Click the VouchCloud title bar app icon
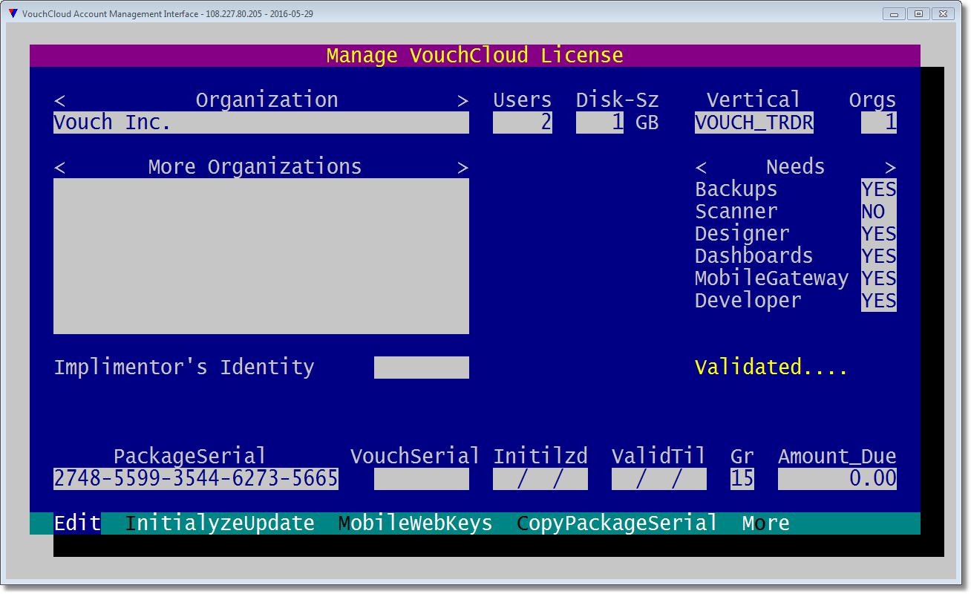Screen dimensions: 971x594 point(13,13)
